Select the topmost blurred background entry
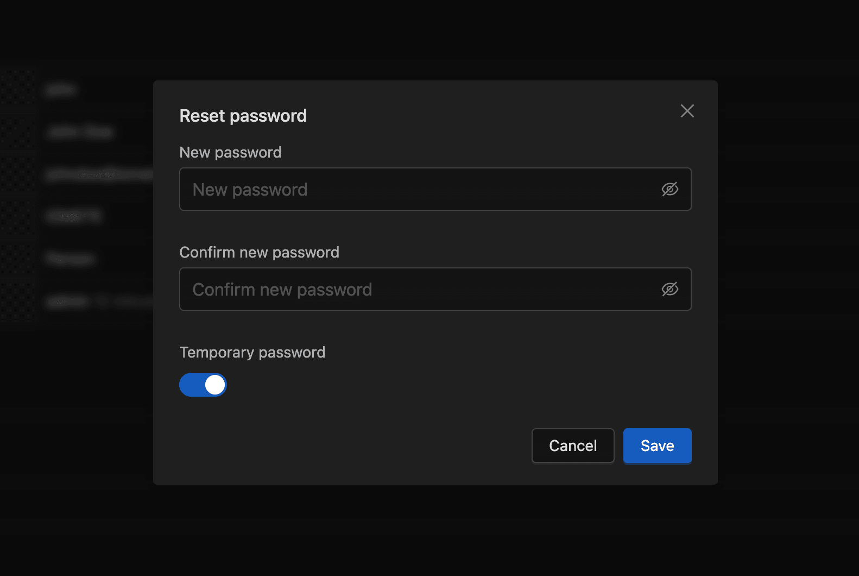Image resolution: width=859 pixels, height=576 pixels. [61, 90]
